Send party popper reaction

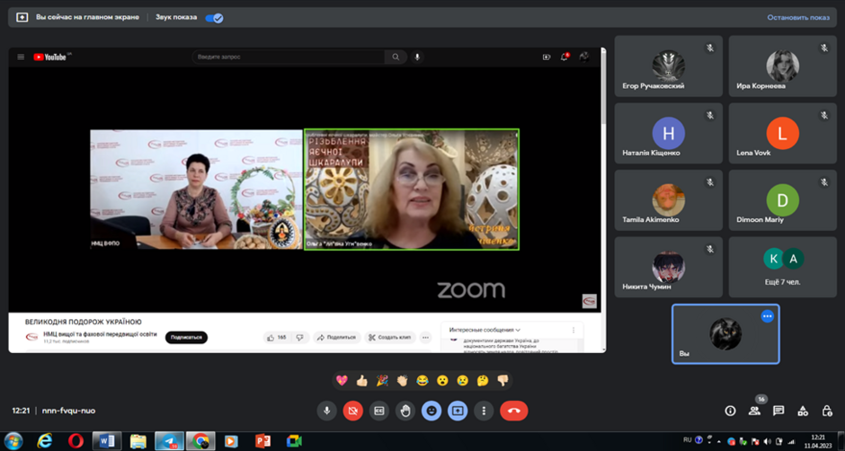point(381,380)
